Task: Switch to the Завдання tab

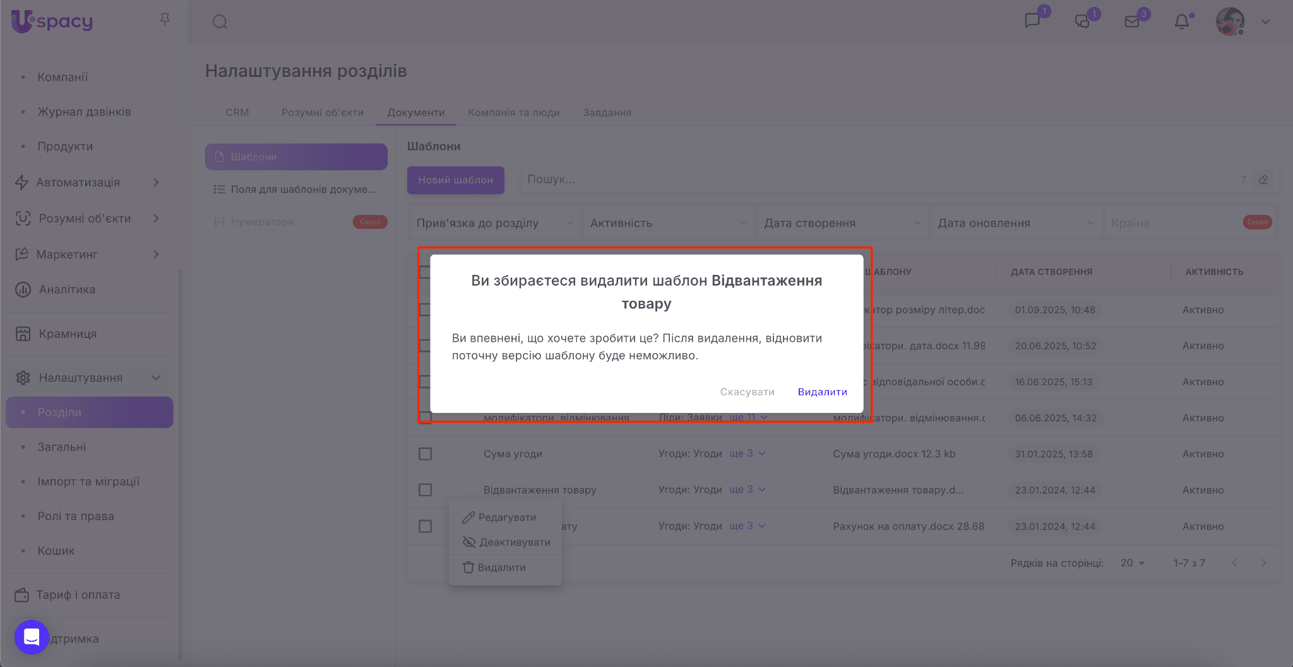Action: click(607, 112)
